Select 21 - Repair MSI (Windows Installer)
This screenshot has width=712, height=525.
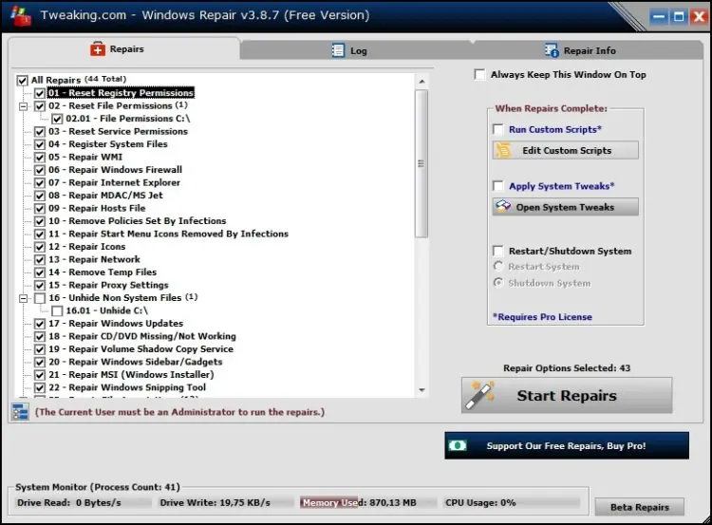point(131,374)
